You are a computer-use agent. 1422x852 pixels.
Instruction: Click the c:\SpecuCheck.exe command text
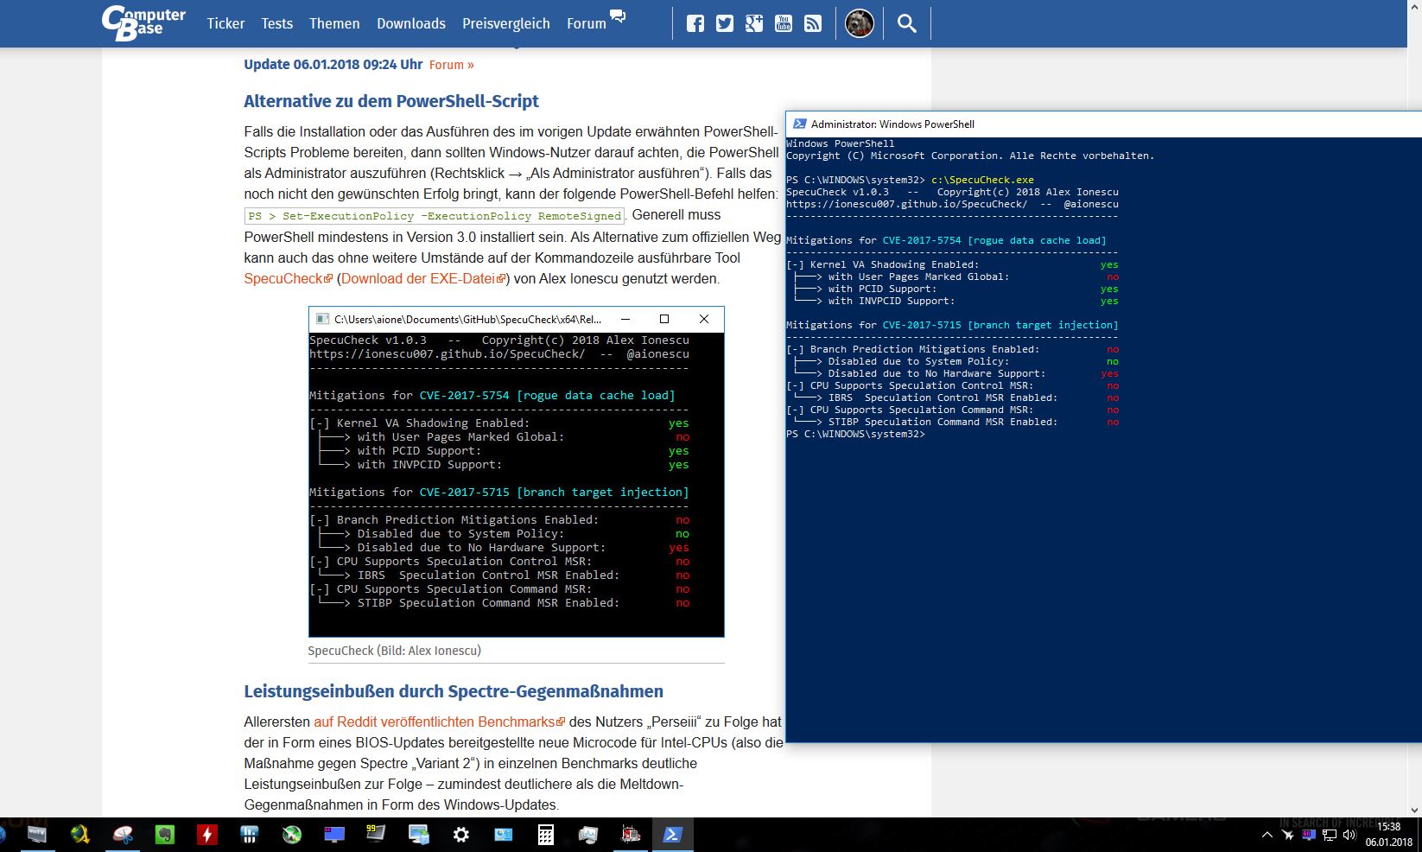[982, 180]
